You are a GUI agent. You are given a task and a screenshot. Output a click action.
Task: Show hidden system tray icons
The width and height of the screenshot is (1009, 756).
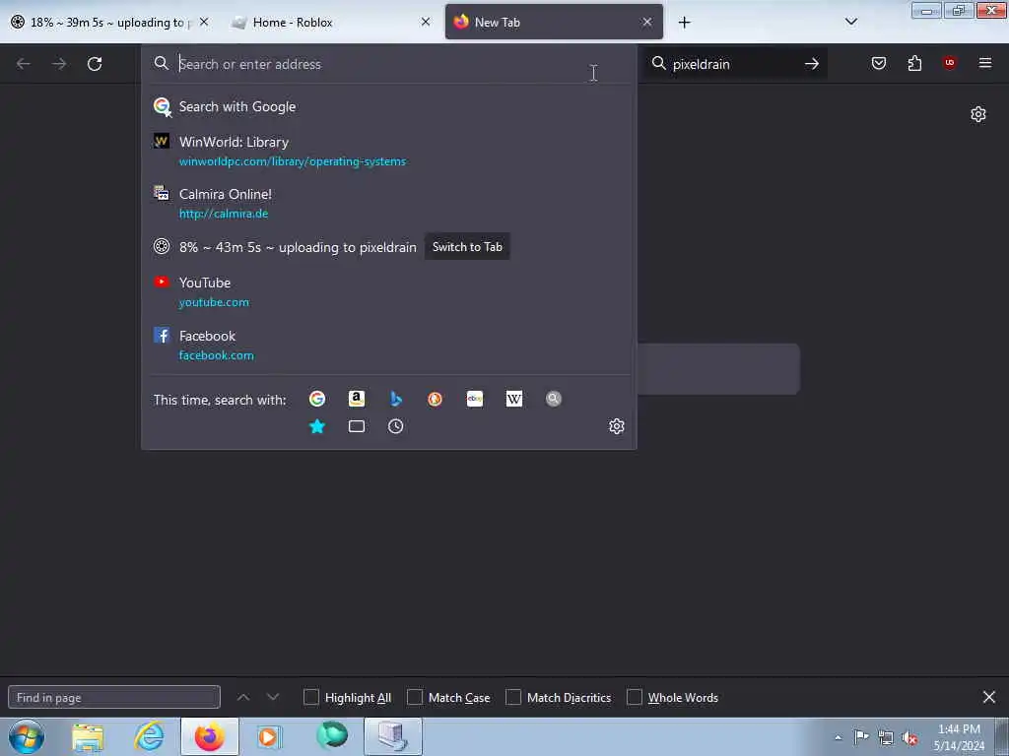[x=838, y=738]
